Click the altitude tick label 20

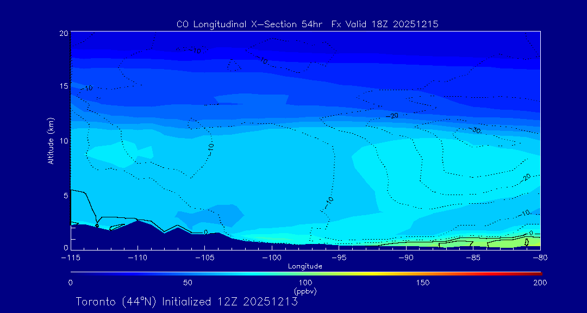[x=64, y=33]
